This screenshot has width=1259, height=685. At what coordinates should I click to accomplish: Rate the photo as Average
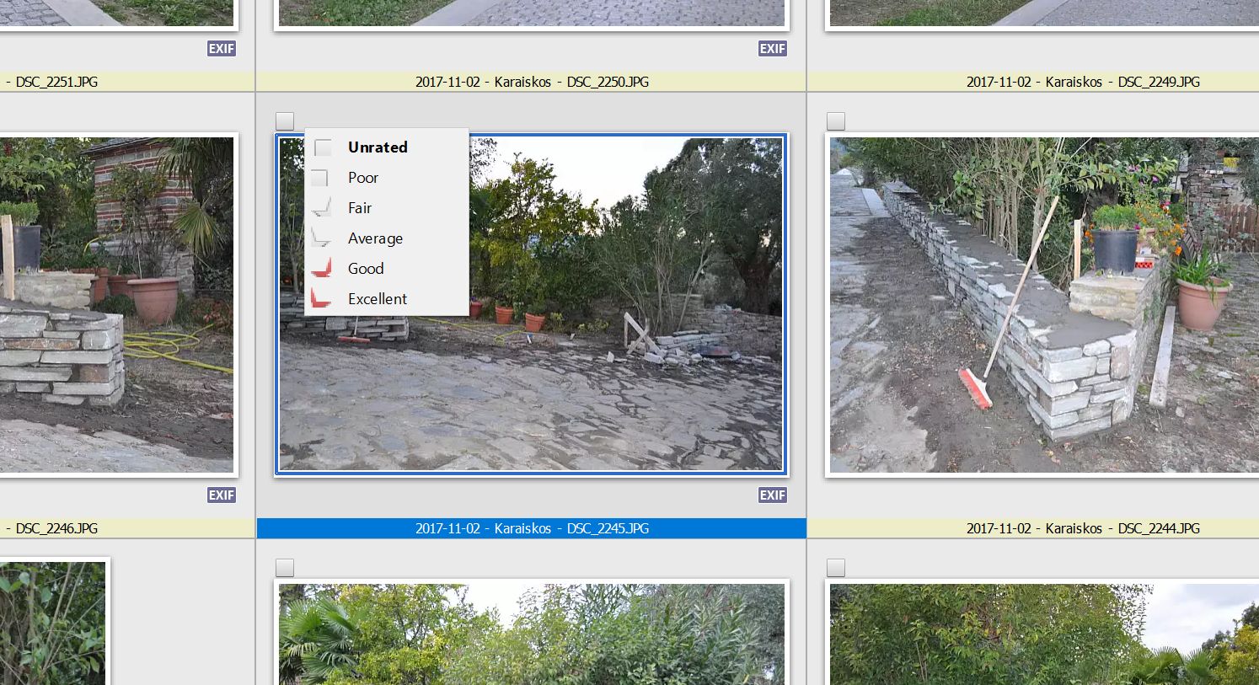click(387, 238)
